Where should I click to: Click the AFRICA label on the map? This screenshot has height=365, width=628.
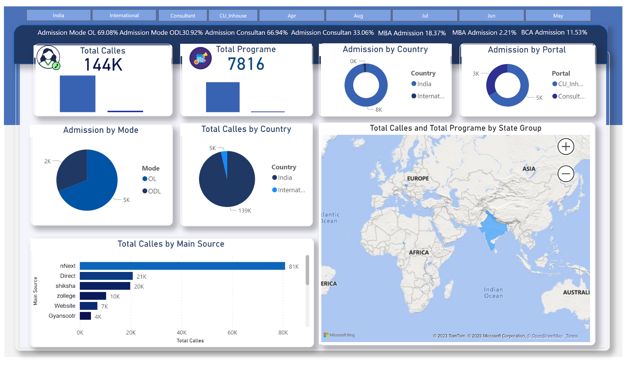click(x=419, y=253)
